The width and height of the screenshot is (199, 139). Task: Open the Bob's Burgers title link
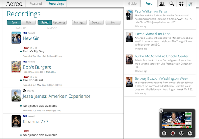click(x=37, y=67)
